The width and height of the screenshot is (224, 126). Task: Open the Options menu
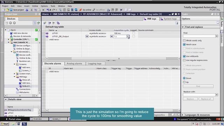tap(44, 6)
